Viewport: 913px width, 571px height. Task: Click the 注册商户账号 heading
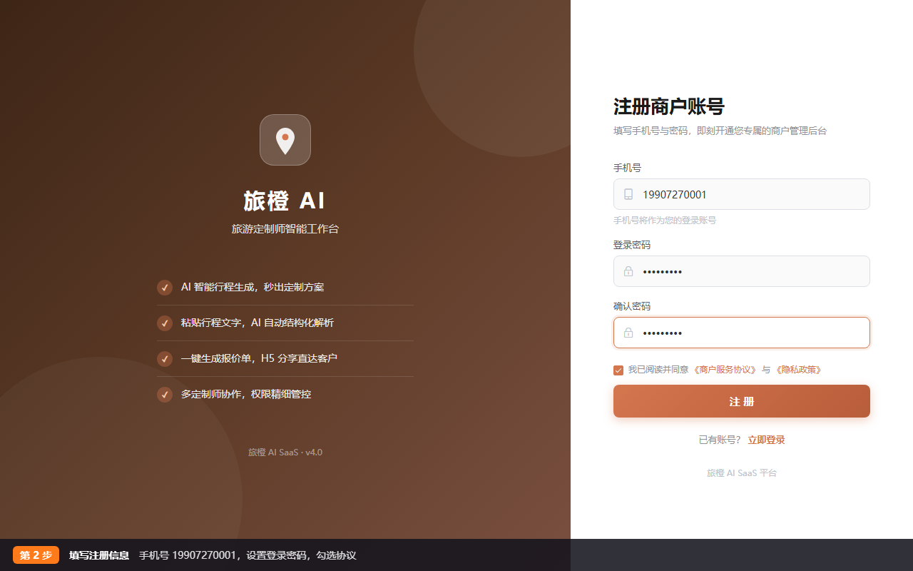[669, 106]
